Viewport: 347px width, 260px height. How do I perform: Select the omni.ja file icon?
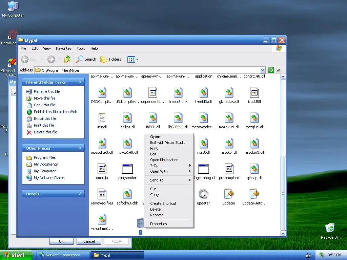tap(102, 169)
